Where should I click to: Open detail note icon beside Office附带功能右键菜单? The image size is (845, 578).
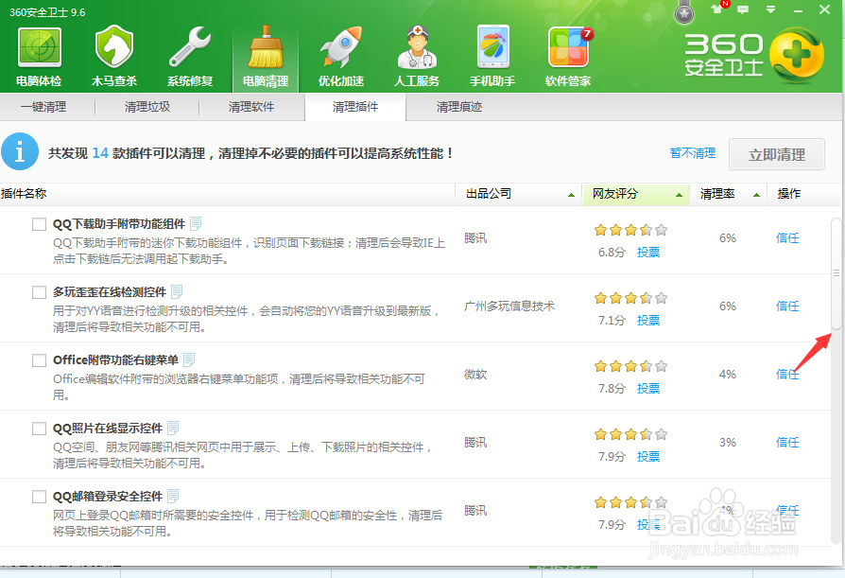(189, 359)
